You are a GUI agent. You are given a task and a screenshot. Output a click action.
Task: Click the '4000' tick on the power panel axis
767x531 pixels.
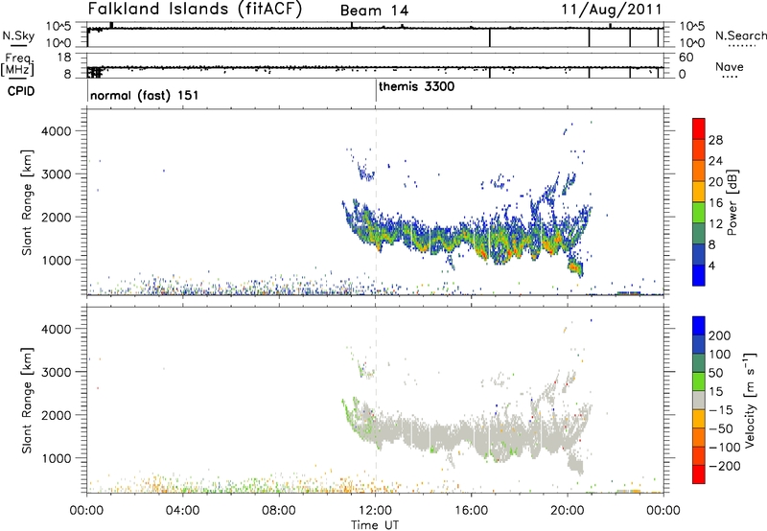click(57, 131)
